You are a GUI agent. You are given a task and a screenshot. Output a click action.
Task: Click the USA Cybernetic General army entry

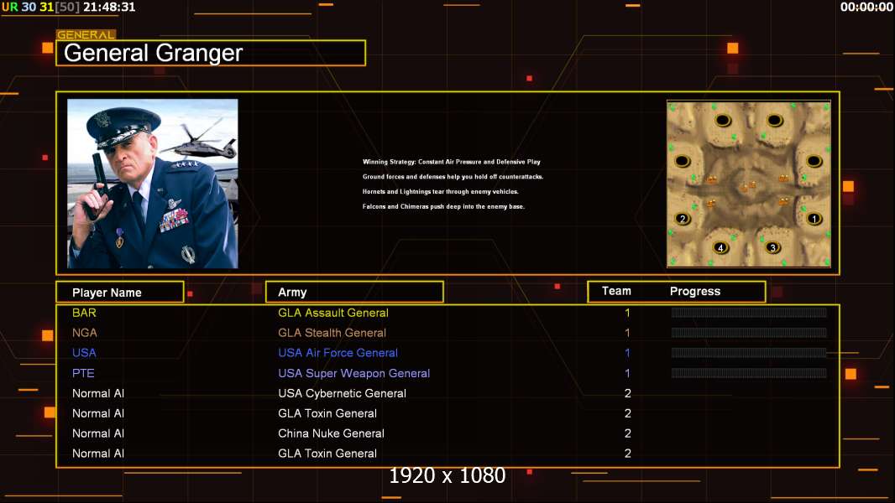tap(342, 393)
